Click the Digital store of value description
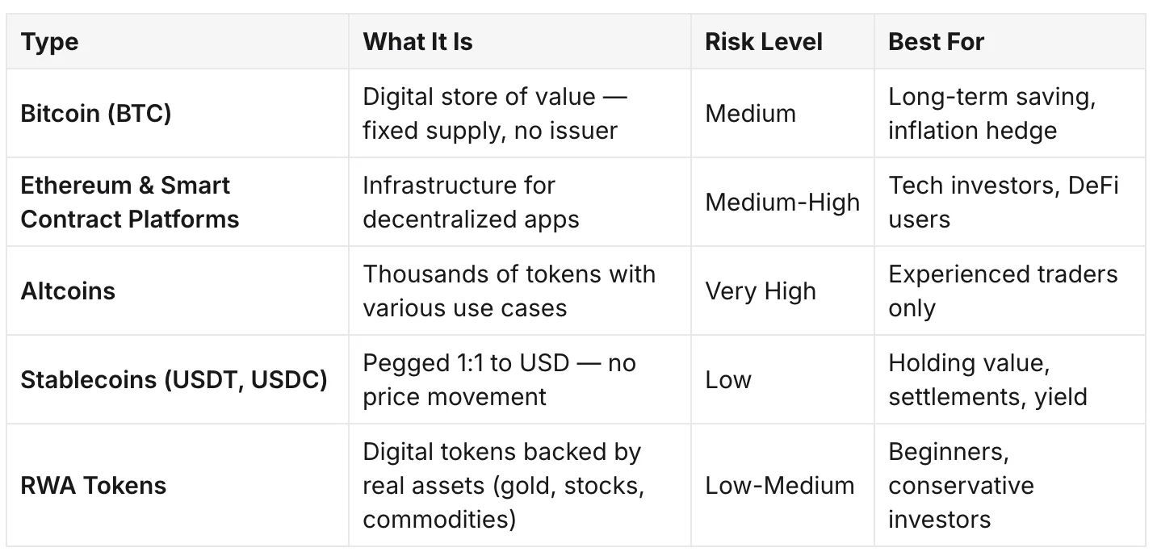 [x=495, y=113]
